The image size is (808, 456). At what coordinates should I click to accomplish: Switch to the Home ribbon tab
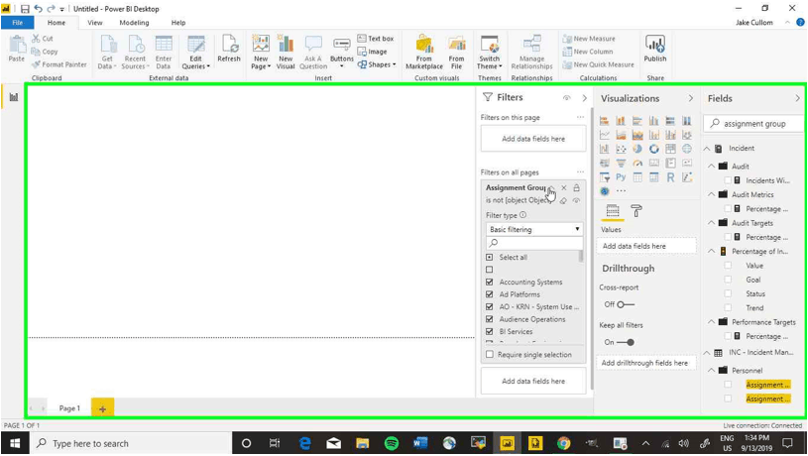(57, 23)
